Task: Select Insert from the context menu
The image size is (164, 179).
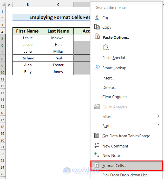Action: [108, 78]
